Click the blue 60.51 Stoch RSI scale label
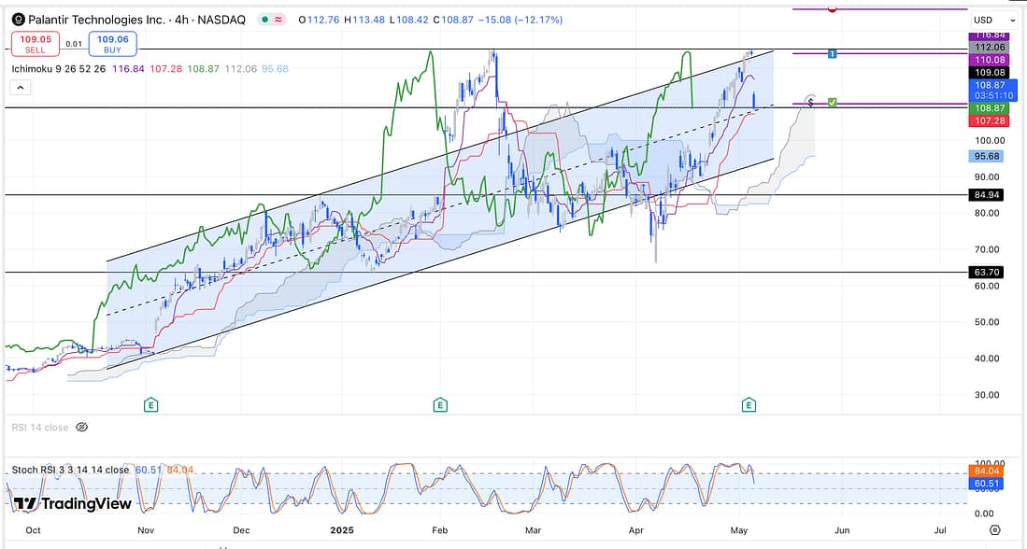Viewport: 1027px width, 549px height. coord(987,484)
